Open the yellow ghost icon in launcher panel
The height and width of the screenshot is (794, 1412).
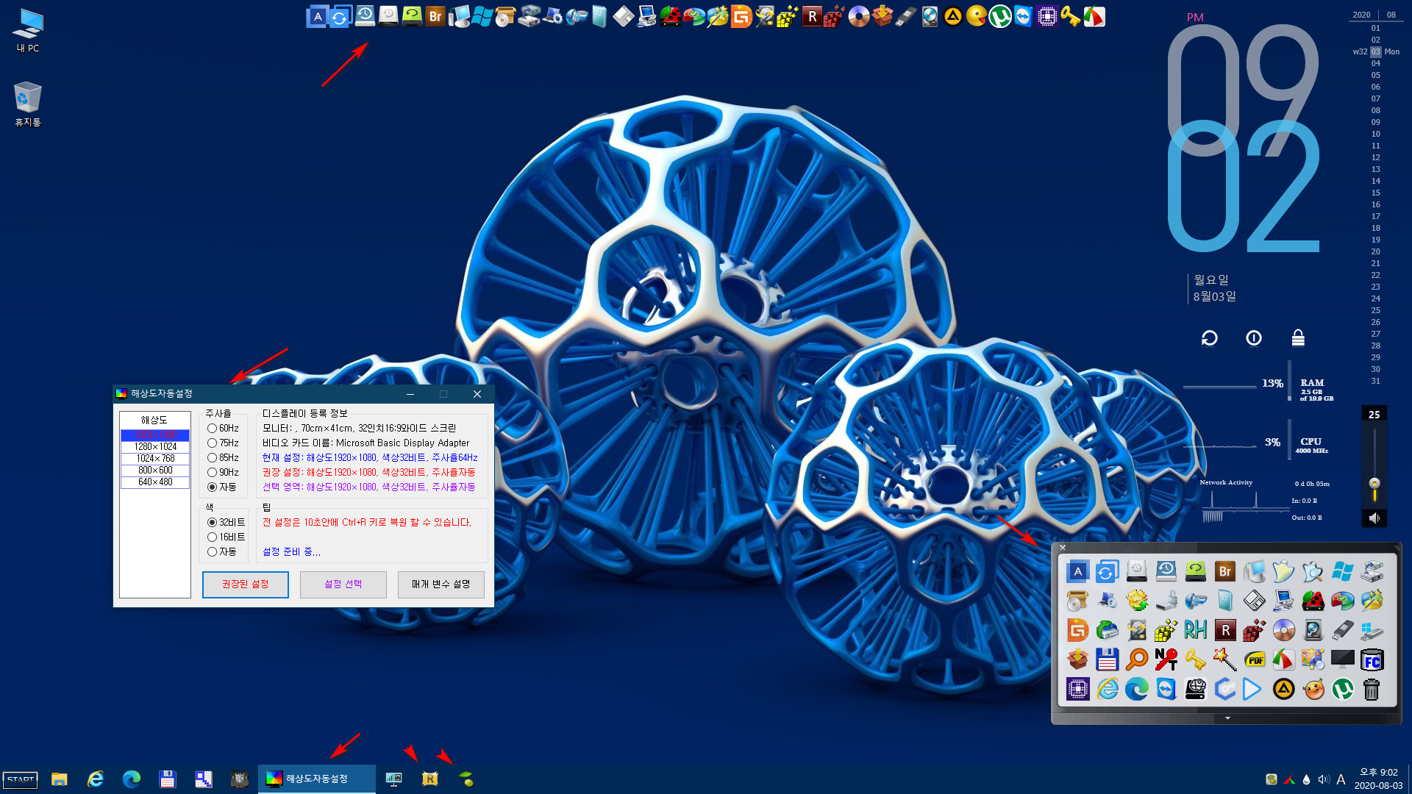[x=1283, y=571]
